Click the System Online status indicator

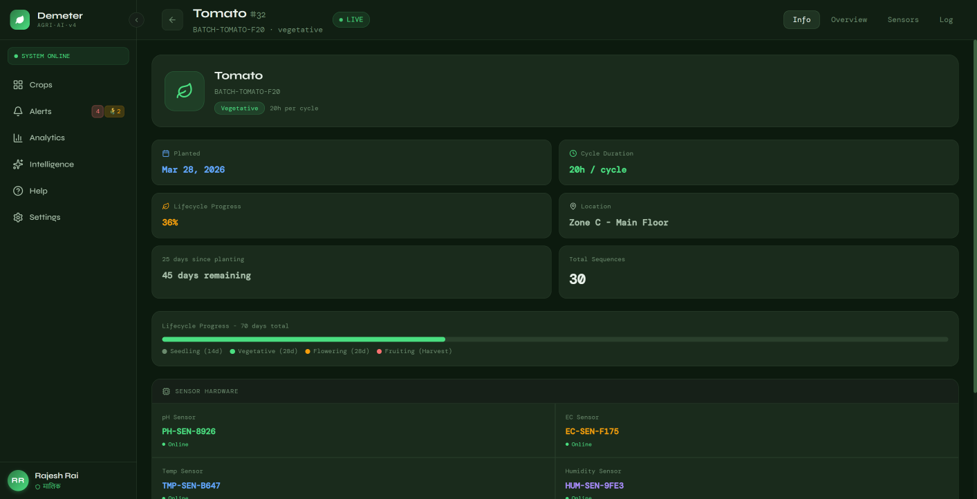coord(68,56)
